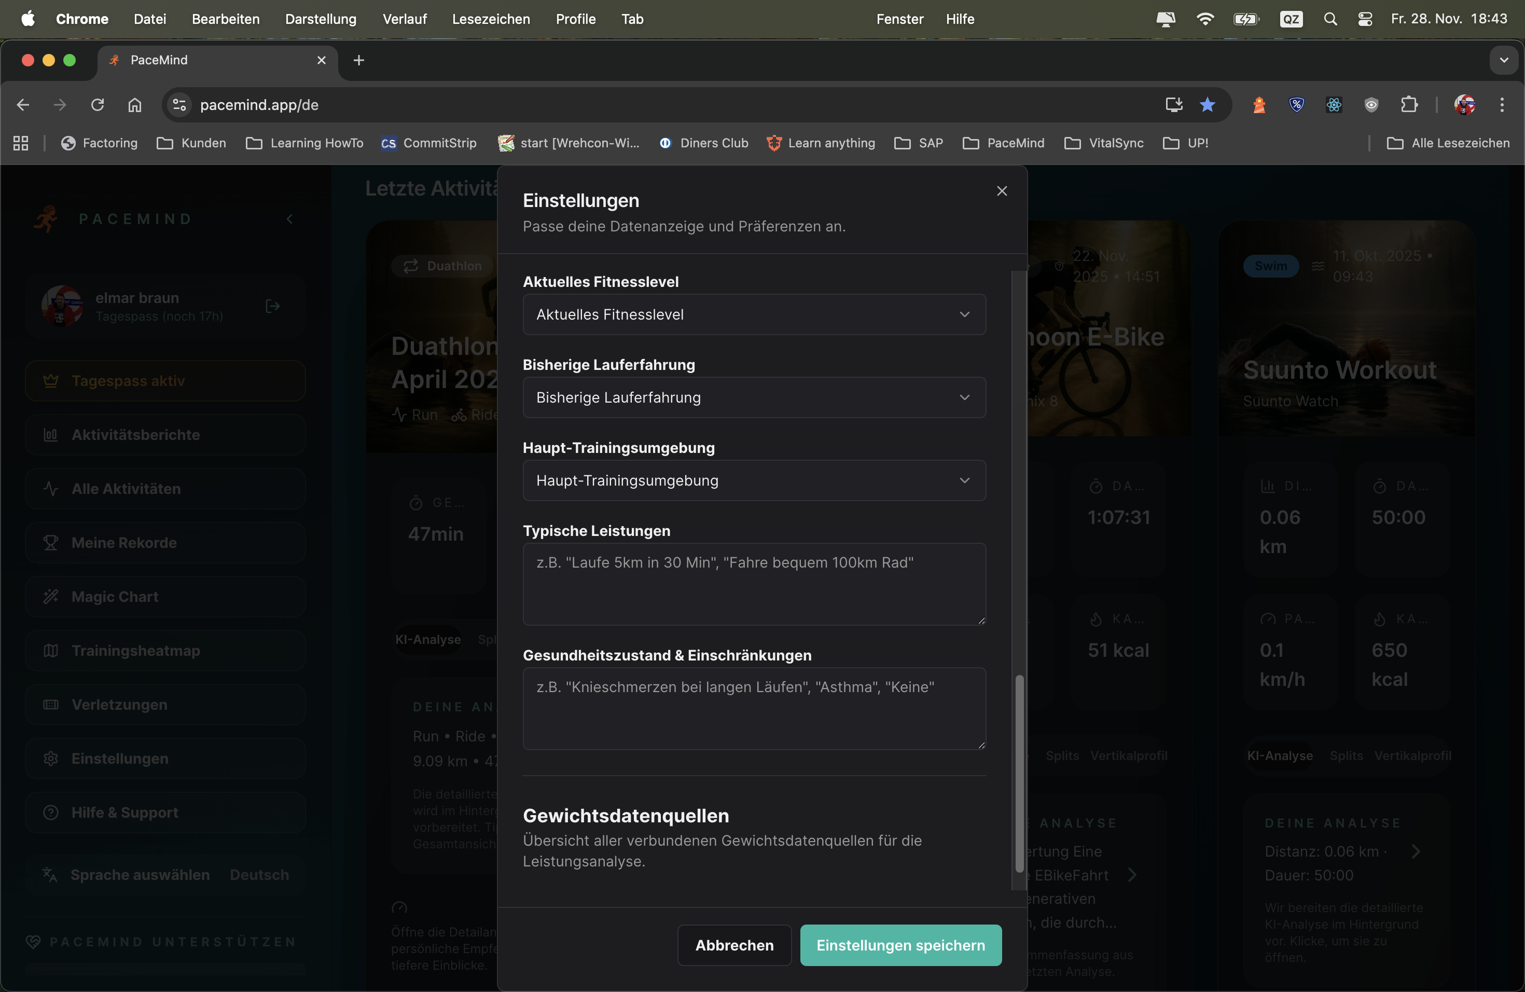The height and width of the screenshot is (992, 1525).
Task: Open the Haupt-Trainingsumgebung dropdown
Action: point(754,480)
